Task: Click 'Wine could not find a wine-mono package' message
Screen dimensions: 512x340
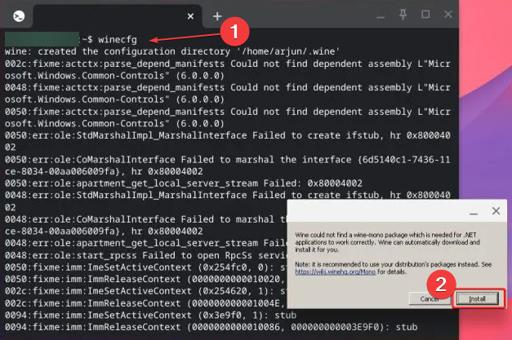Action: point(387,242)
